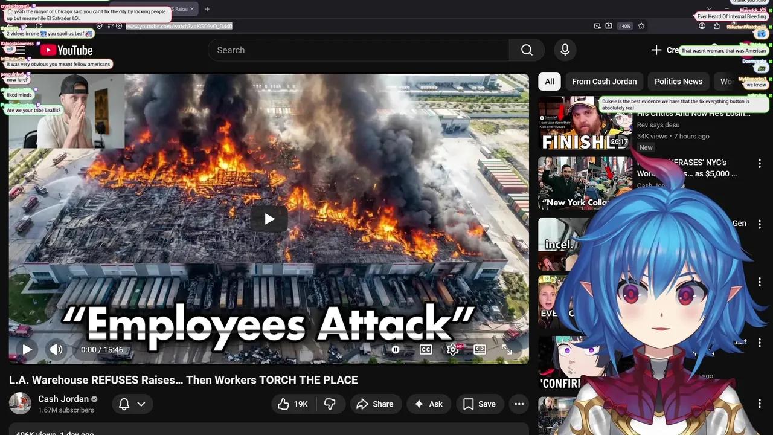
Task: Click the 140% zoom level indicator
Action: point(625,26)
